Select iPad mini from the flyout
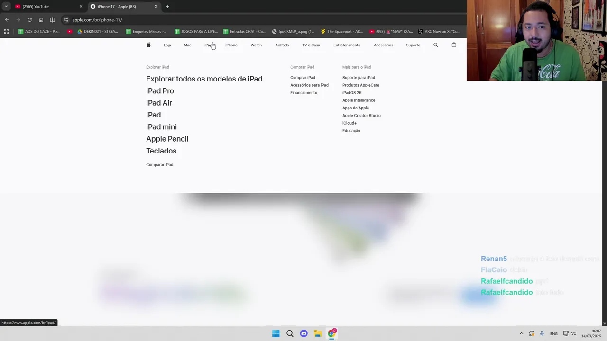Image resolution: width=607 pixels, height=341 pixels. [161, 127]
